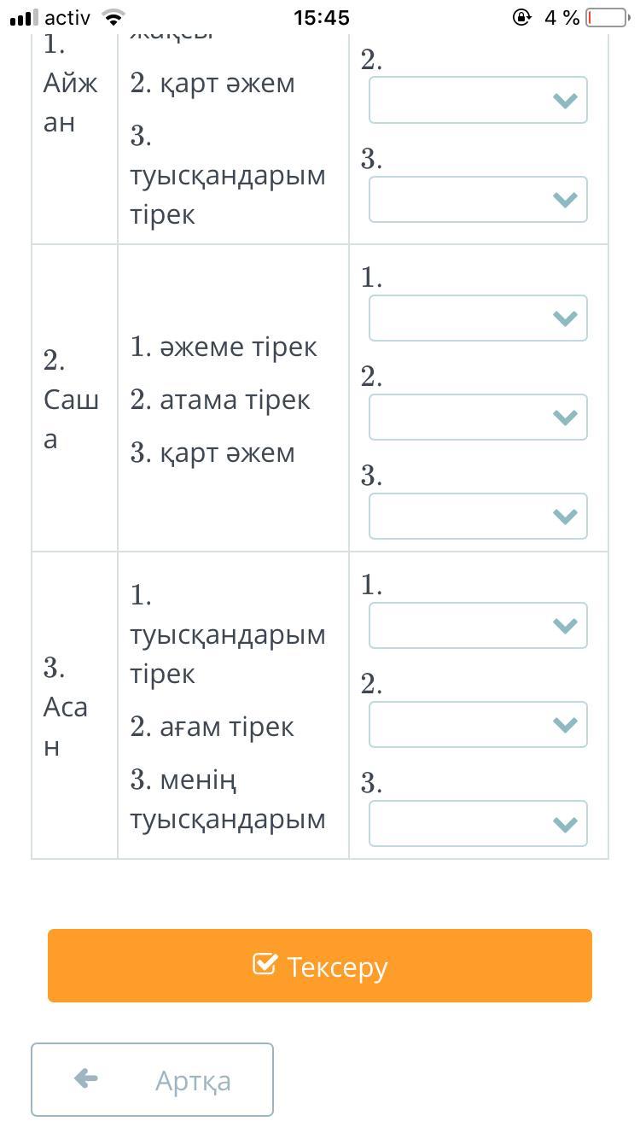Tap the Wi-Fi icon in status bar
Screen dimensions: 640x1139
pyautogui.click(x=111, y=17)
